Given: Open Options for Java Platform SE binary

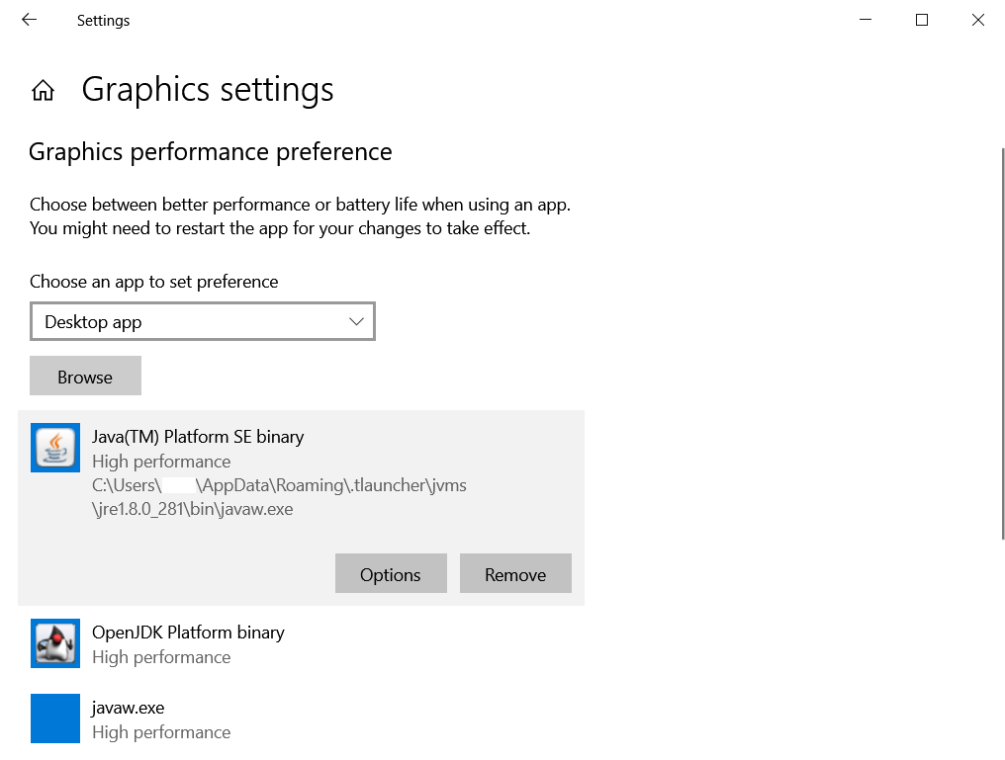Looking at the screenshot, I should tap(391, 574).
